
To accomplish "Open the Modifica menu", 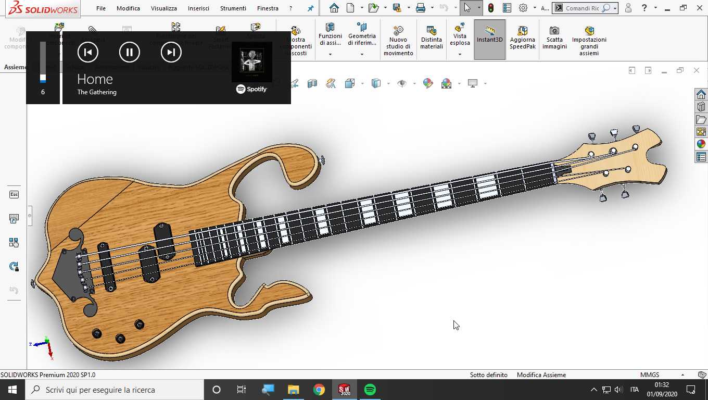I will pyautogui.click(x=128, y=8).
